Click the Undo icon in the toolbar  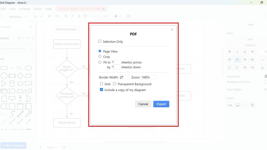(x=50, y=16)
